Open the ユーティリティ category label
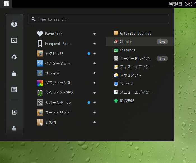 (x=58, y=112)
